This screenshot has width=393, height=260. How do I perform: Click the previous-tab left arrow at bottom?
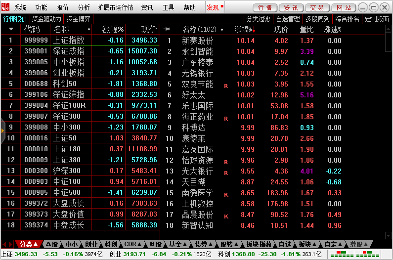[x=4, y=244]
